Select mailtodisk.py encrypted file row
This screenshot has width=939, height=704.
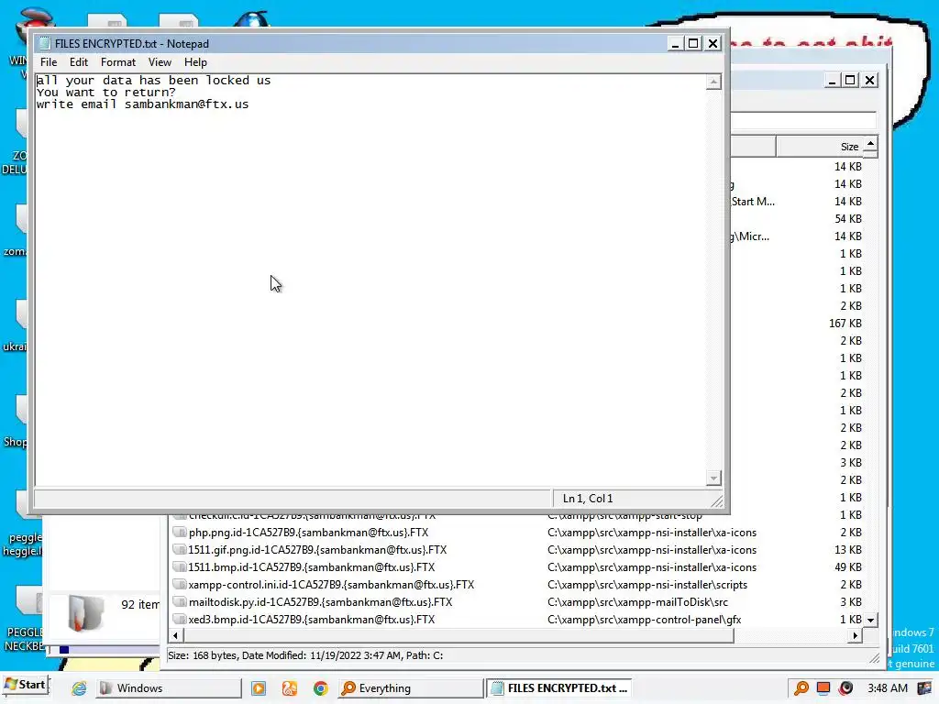[517, 601]
